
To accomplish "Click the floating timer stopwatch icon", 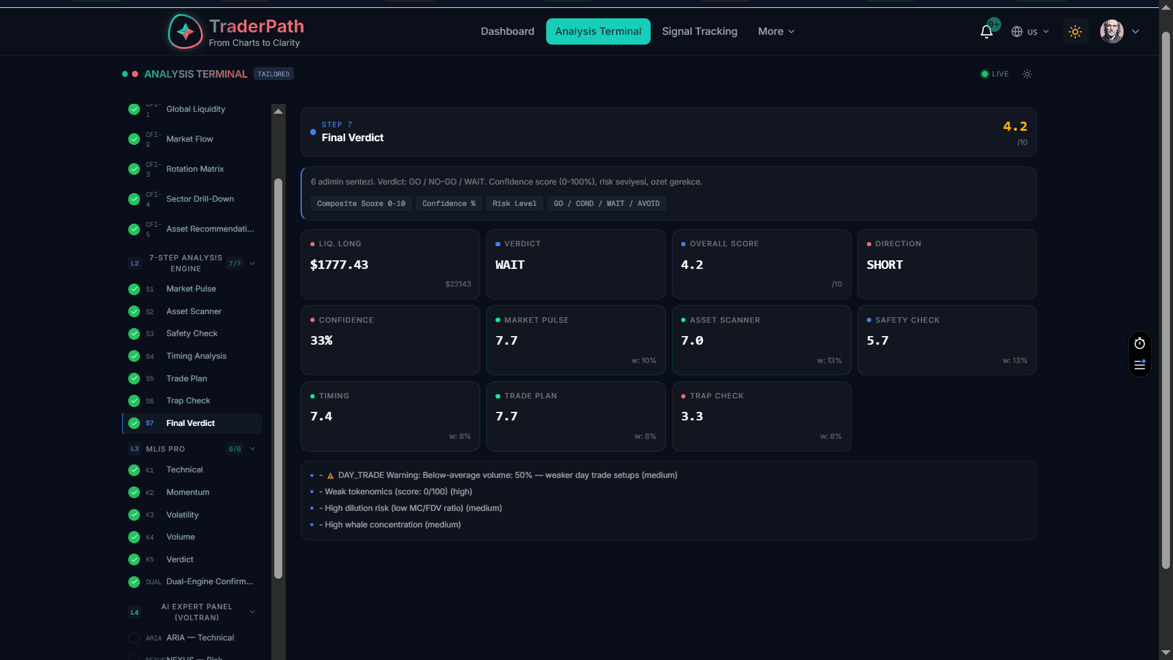I will click(1139, 343).
